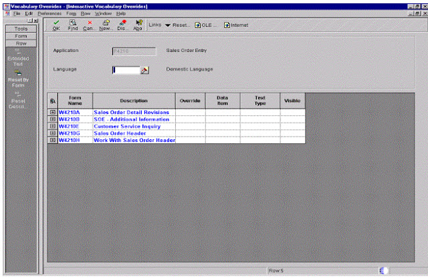The height and width of the screenshot is (280, 428).
Task: Select the W4210A form name cell
Action: pyautogui.click(x=75, y=113)
